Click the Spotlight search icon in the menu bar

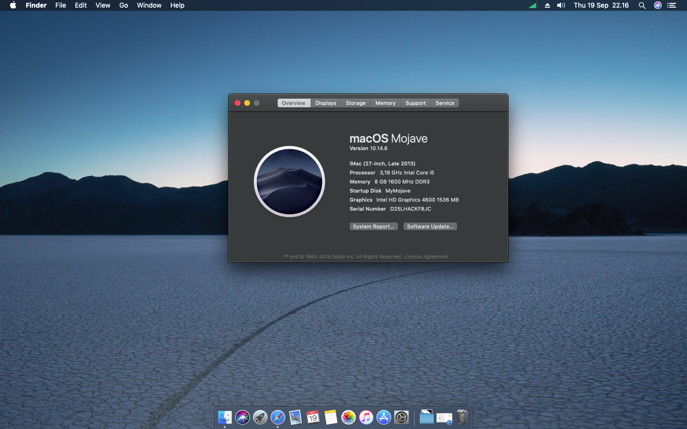(642, 5)
